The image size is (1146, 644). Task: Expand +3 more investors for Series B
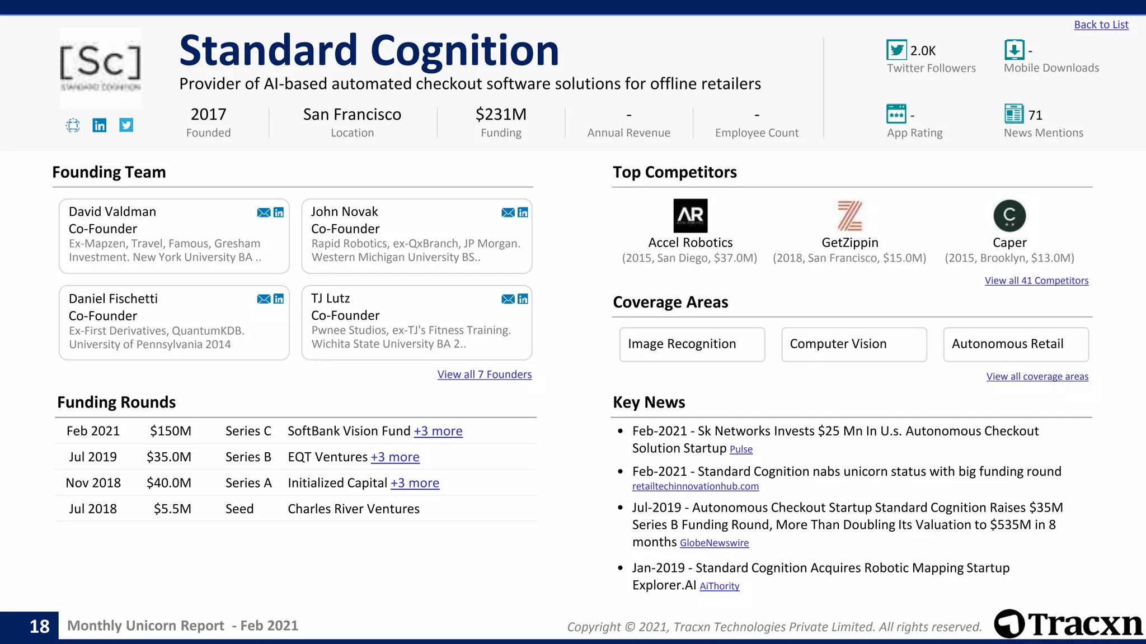[x=395, y=457]
